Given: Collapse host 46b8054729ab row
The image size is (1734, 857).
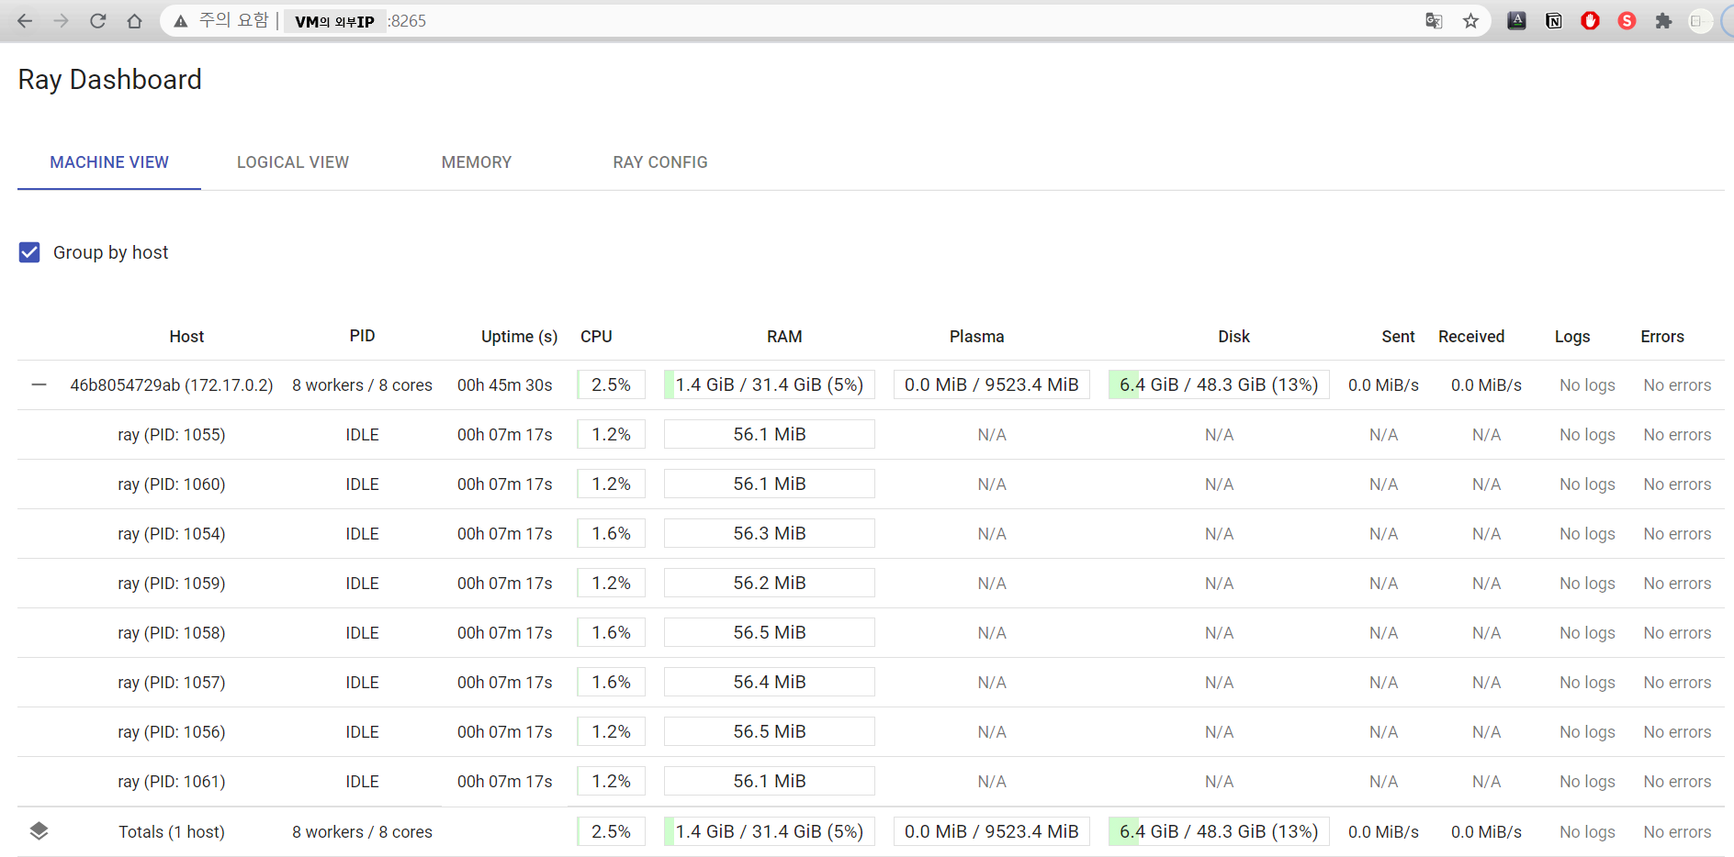Looking at the screenshot, I should [39, 384].
